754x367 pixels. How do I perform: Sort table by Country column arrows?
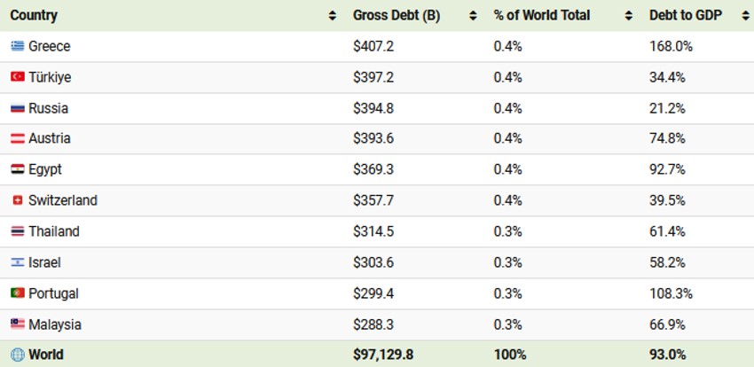pos(332,15)
